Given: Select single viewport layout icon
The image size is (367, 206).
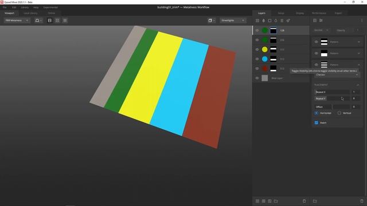Looking at the screenshot, I should click(50, 21).
